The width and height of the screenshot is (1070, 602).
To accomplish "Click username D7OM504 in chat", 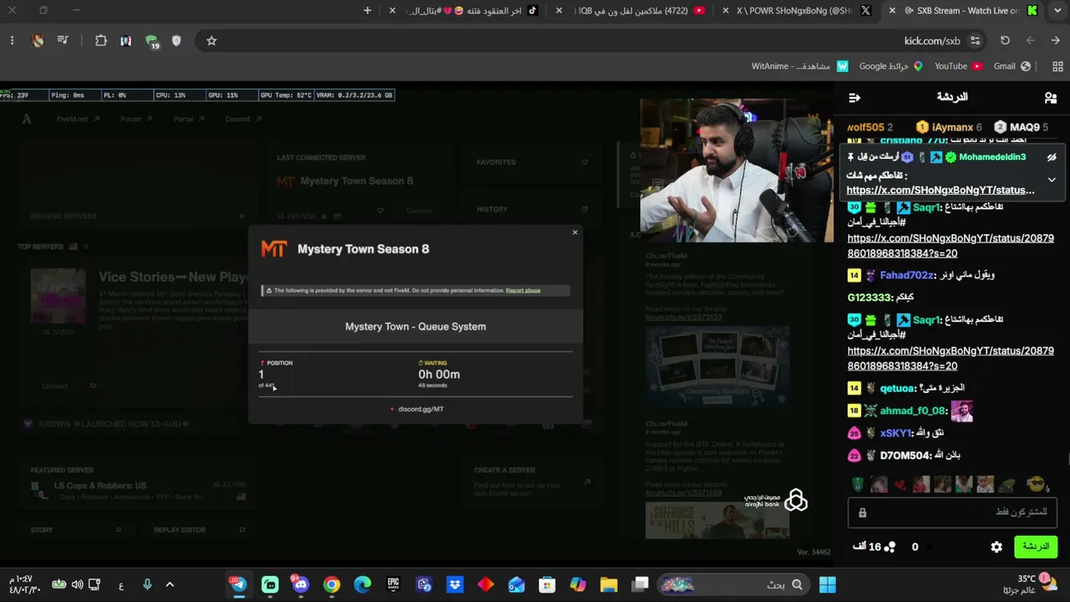I will pyautogui.click(x=905, y=456).
